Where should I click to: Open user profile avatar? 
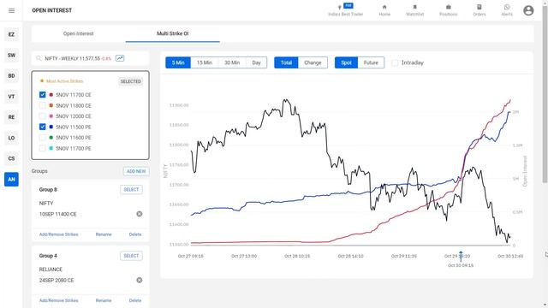pyautogui.click(x=528, y=10)
